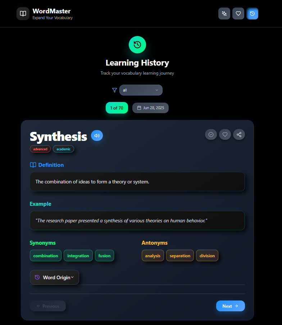Click the '1 of 70' progress badge
Image resolution: width=282 pixels, height=325 pixels.
click(117, 108)
